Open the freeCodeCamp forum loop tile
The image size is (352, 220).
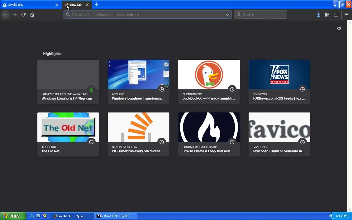209,134
